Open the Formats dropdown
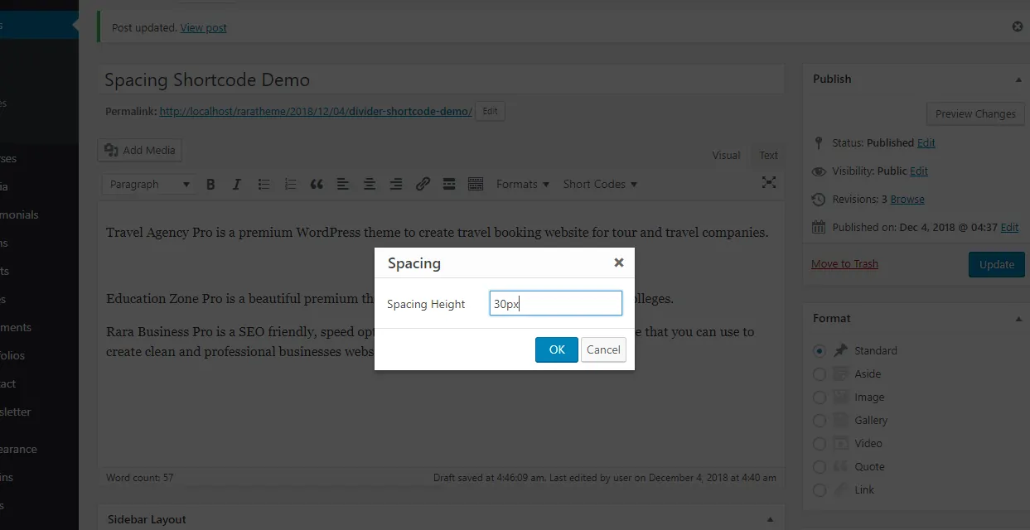This screenshot has height=530, width=1030. [x=523, y=184]
